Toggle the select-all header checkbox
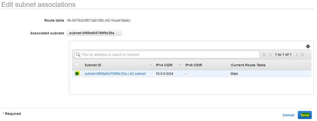The height and width of the screenshot is (121, 317). (x=77, y=65)
